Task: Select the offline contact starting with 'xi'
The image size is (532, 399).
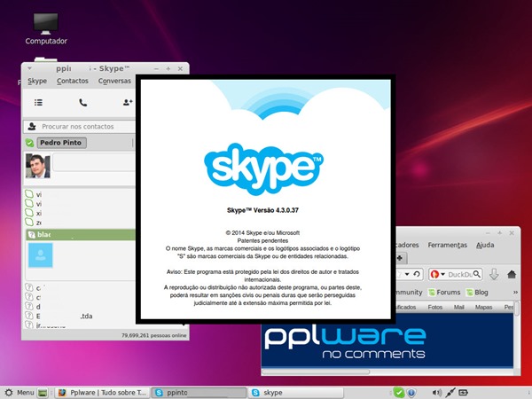Action: (x=81, y=213)
